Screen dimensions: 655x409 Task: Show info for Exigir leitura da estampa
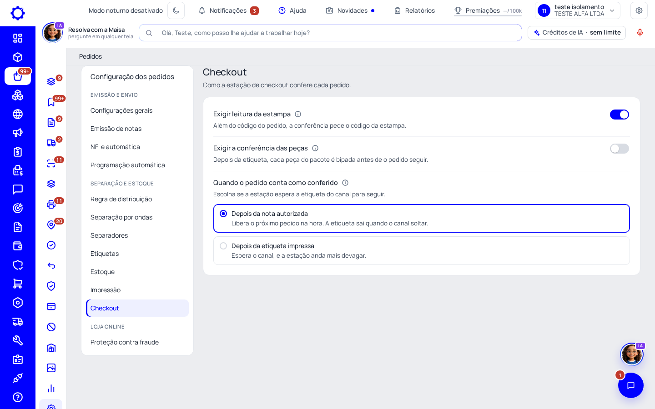click(x=298, y=114)
